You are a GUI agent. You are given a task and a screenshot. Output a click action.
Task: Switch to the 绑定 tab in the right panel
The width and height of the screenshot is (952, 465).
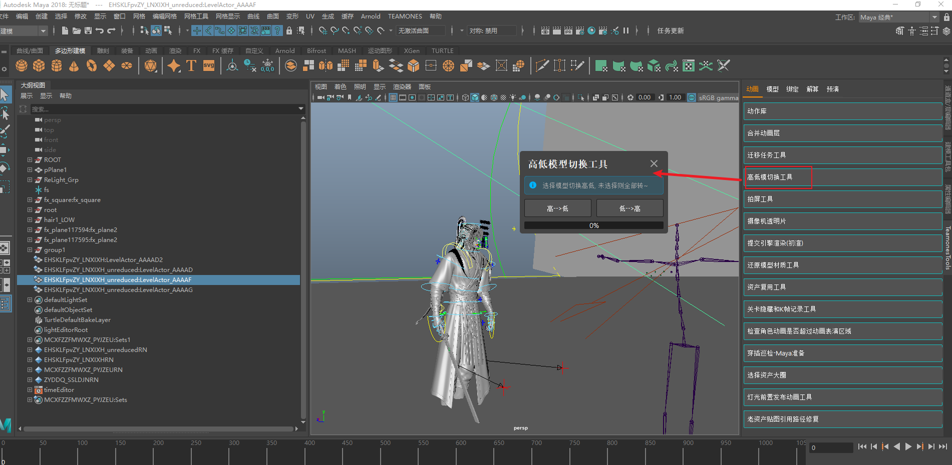[792, 89]
